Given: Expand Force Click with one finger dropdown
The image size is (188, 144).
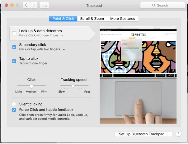Looking at the screenshot, I should tap(62, 36).
